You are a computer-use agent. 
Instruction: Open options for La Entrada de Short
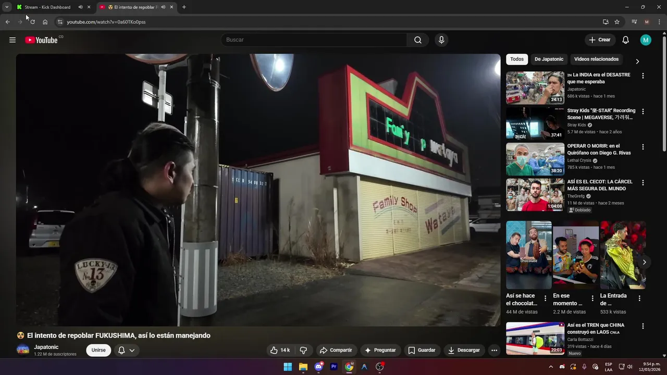pyautogui.click(x=639, y=298)
